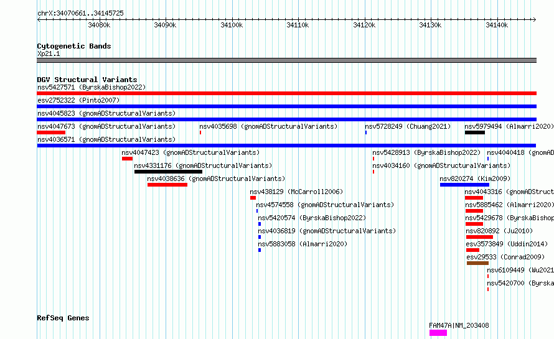Click the 34130k ruler tick label
This screenshot has height=339, width=554.
(430, 25)
